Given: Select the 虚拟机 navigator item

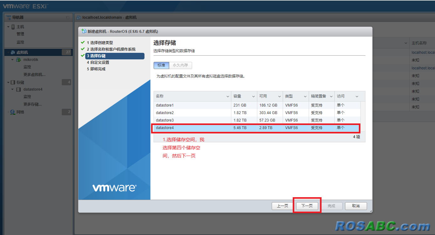Looking at the screenshot, I should 22,52.
